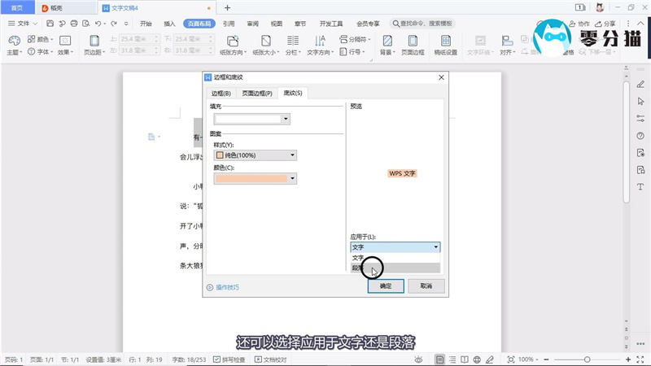Click the 文字方向 (text direction) icon
651x366 pixels.
[321, 41]
